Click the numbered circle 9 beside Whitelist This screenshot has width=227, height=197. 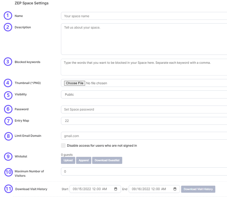point(8,156)
